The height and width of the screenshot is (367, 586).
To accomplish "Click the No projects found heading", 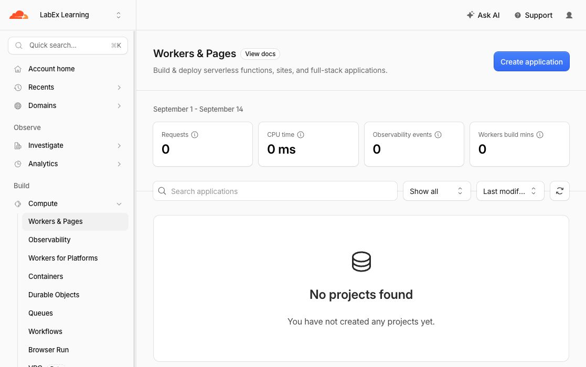I will 361,295.
